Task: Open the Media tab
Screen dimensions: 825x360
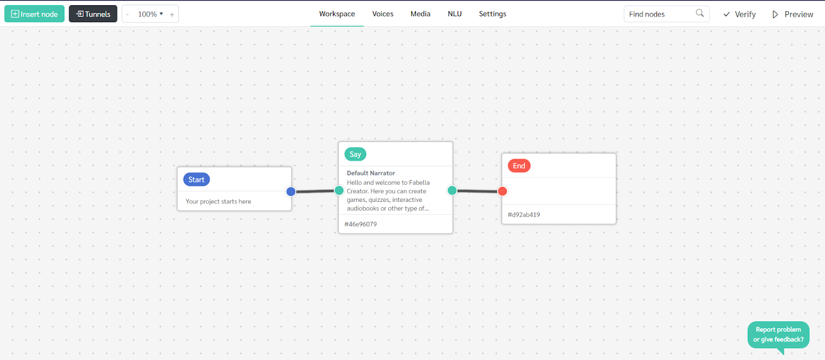Action: (x=420, y=14)
